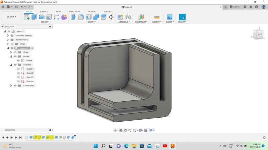Select the Extrude tool in Create
This screenshot has width=268, height=150.
pos(34,17)
